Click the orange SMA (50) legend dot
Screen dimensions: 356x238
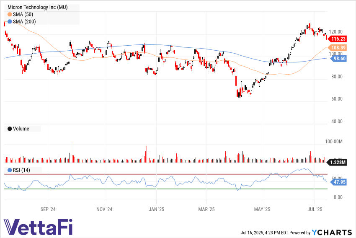pos(10,15)
